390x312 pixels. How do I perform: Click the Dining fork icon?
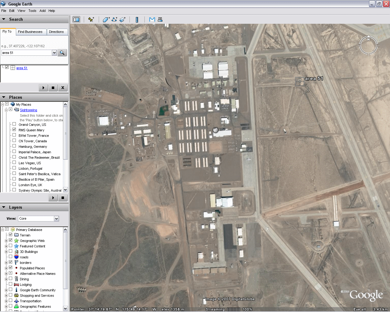tap(16, 279)
